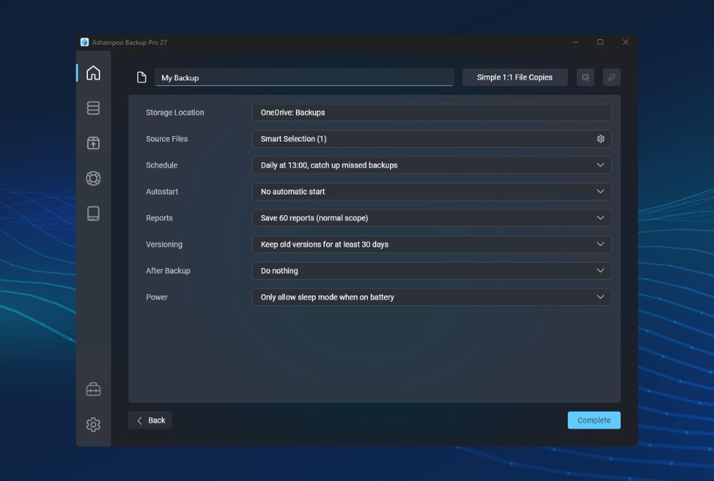This screenshot has width=714, height=481.
Task: Open application Settings with the gear icon
Action: (93, 425)
